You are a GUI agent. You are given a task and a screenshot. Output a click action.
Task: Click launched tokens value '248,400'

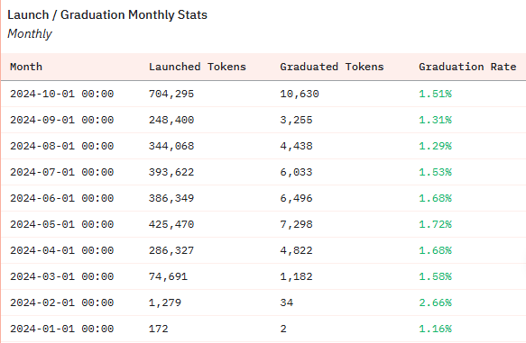pos(171,120)
